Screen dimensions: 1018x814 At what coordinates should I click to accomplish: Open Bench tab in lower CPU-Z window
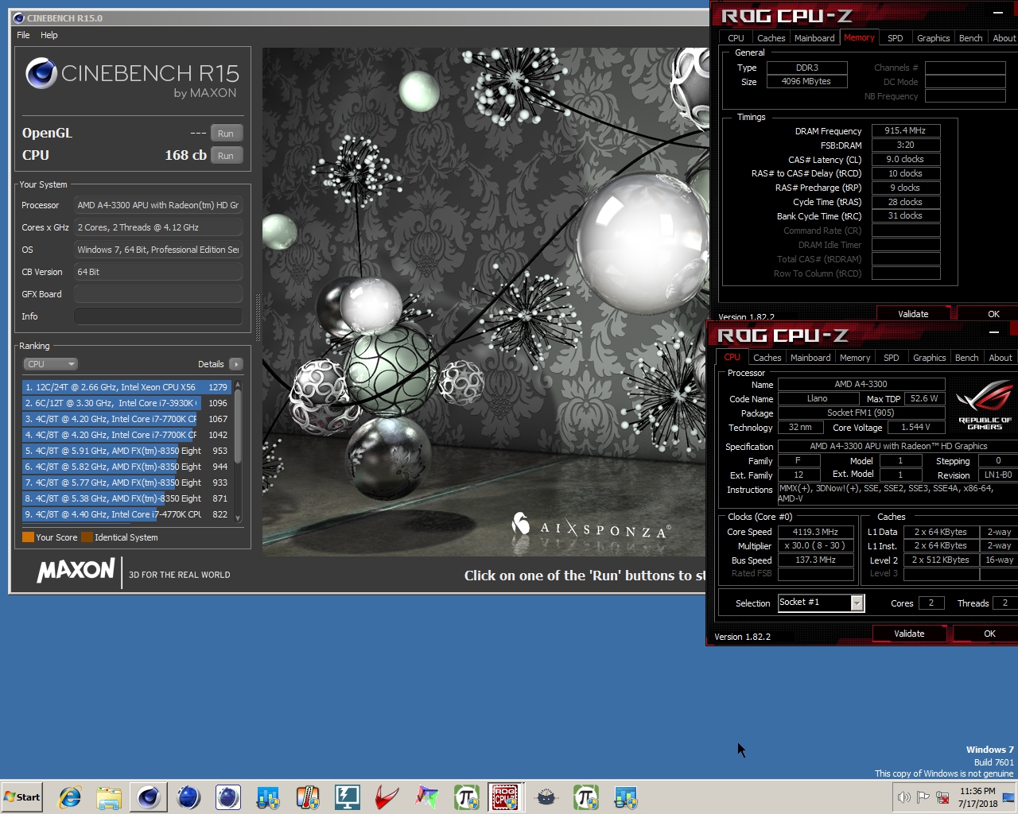pos(966,358)
